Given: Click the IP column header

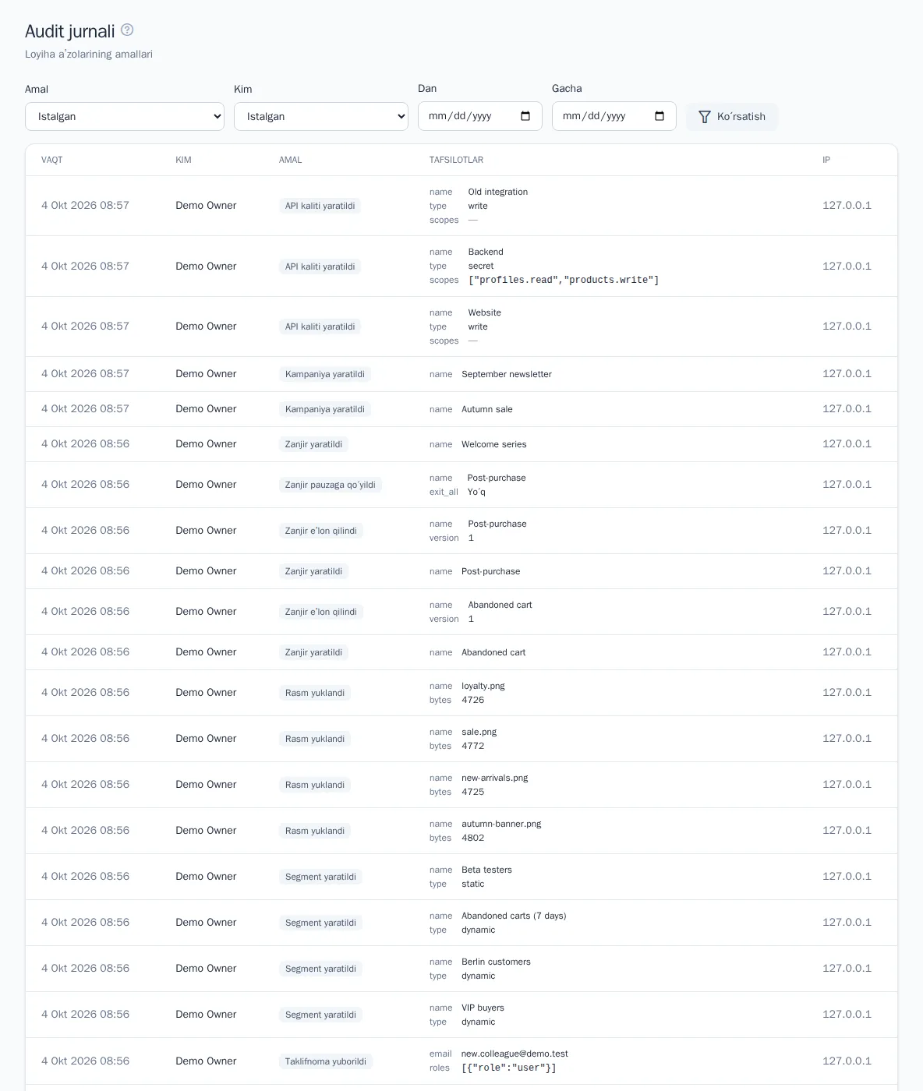Looking at the screenshot, I should pyautogui.click(x=826, y=160).
